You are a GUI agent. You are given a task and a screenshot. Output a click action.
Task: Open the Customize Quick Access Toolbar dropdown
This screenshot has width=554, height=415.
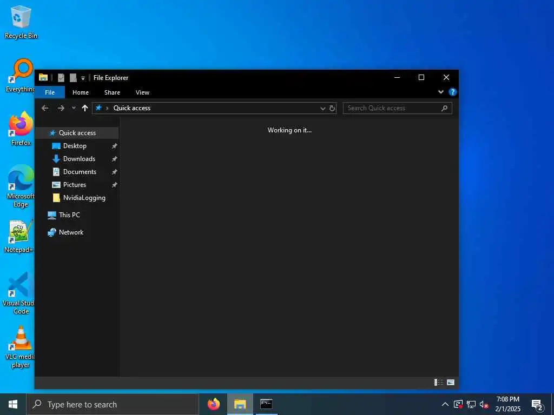83,78
